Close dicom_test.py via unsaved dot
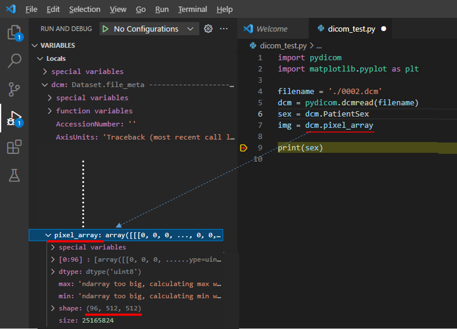The width and height of the screenshot is (457, 329). click(384, 29)
